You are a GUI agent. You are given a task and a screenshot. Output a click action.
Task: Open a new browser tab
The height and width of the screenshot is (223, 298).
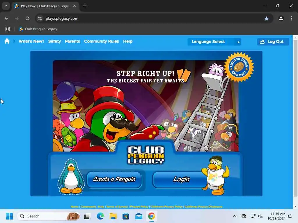(x=85, y=6)
